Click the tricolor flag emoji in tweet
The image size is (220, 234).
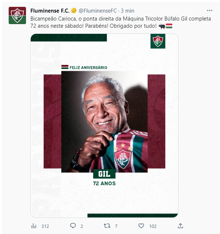[x=169, y=26]
